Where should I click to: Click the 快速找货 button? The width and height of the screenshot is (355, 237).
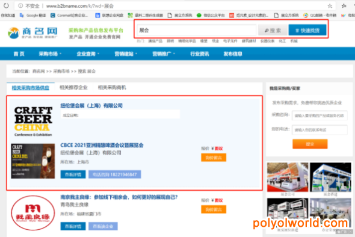(x=307, y=30)
